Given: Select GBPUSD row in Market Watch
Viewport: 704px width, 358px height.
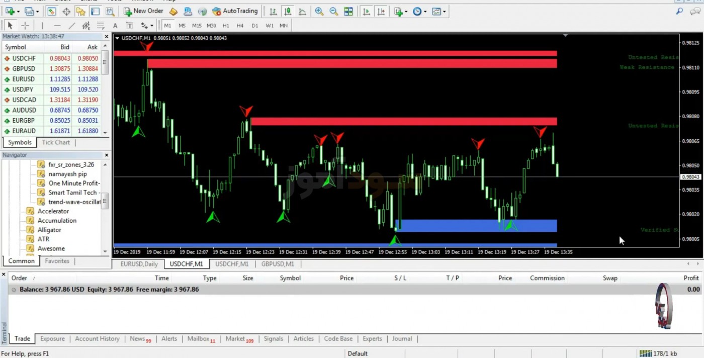Looking at the screenshot, I should [51, 69].
